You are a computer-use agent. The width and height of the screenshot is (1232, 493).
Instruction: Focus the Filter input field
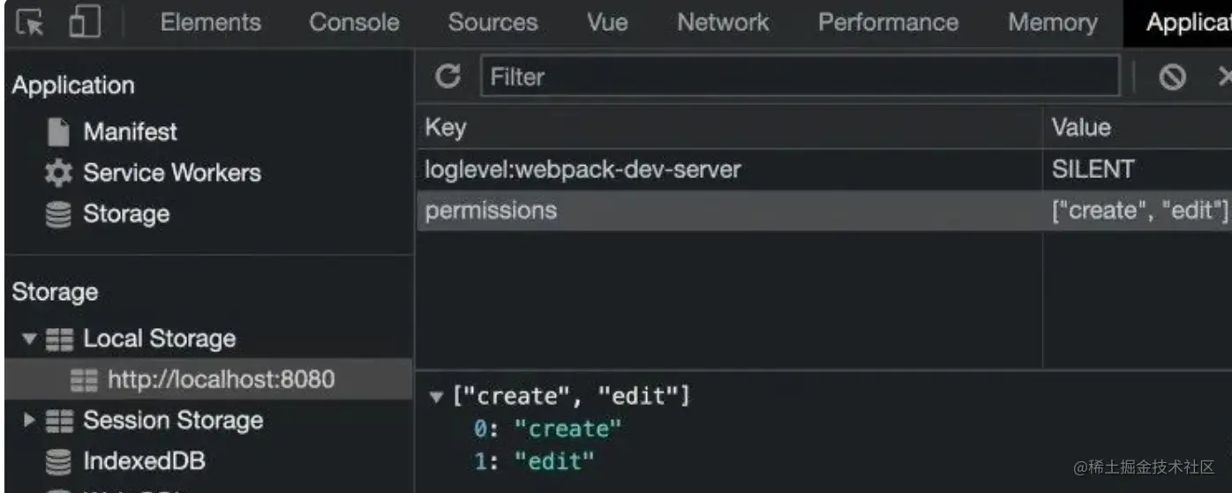click(800, 77)
